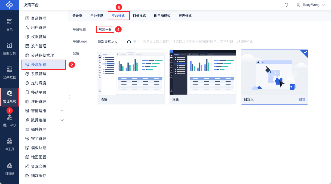
Task: Click the 编辑 link on 自定义 theme
Action: (x=302, y=99)
